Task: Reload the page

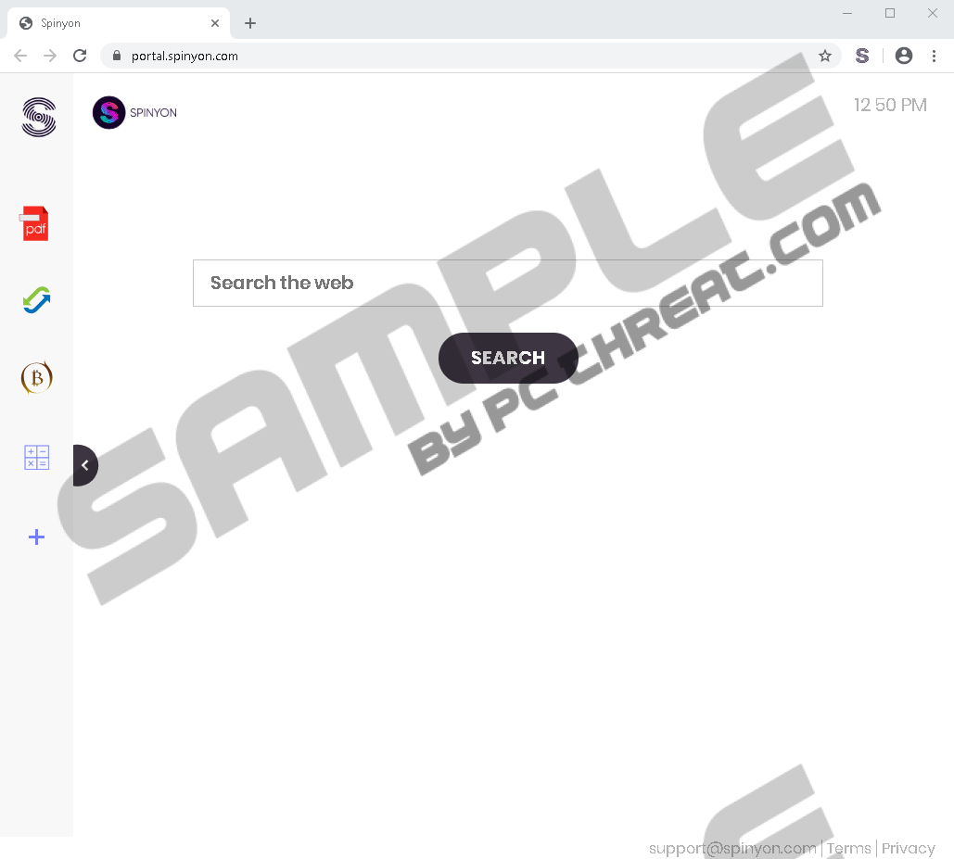Action: [80, 56]
